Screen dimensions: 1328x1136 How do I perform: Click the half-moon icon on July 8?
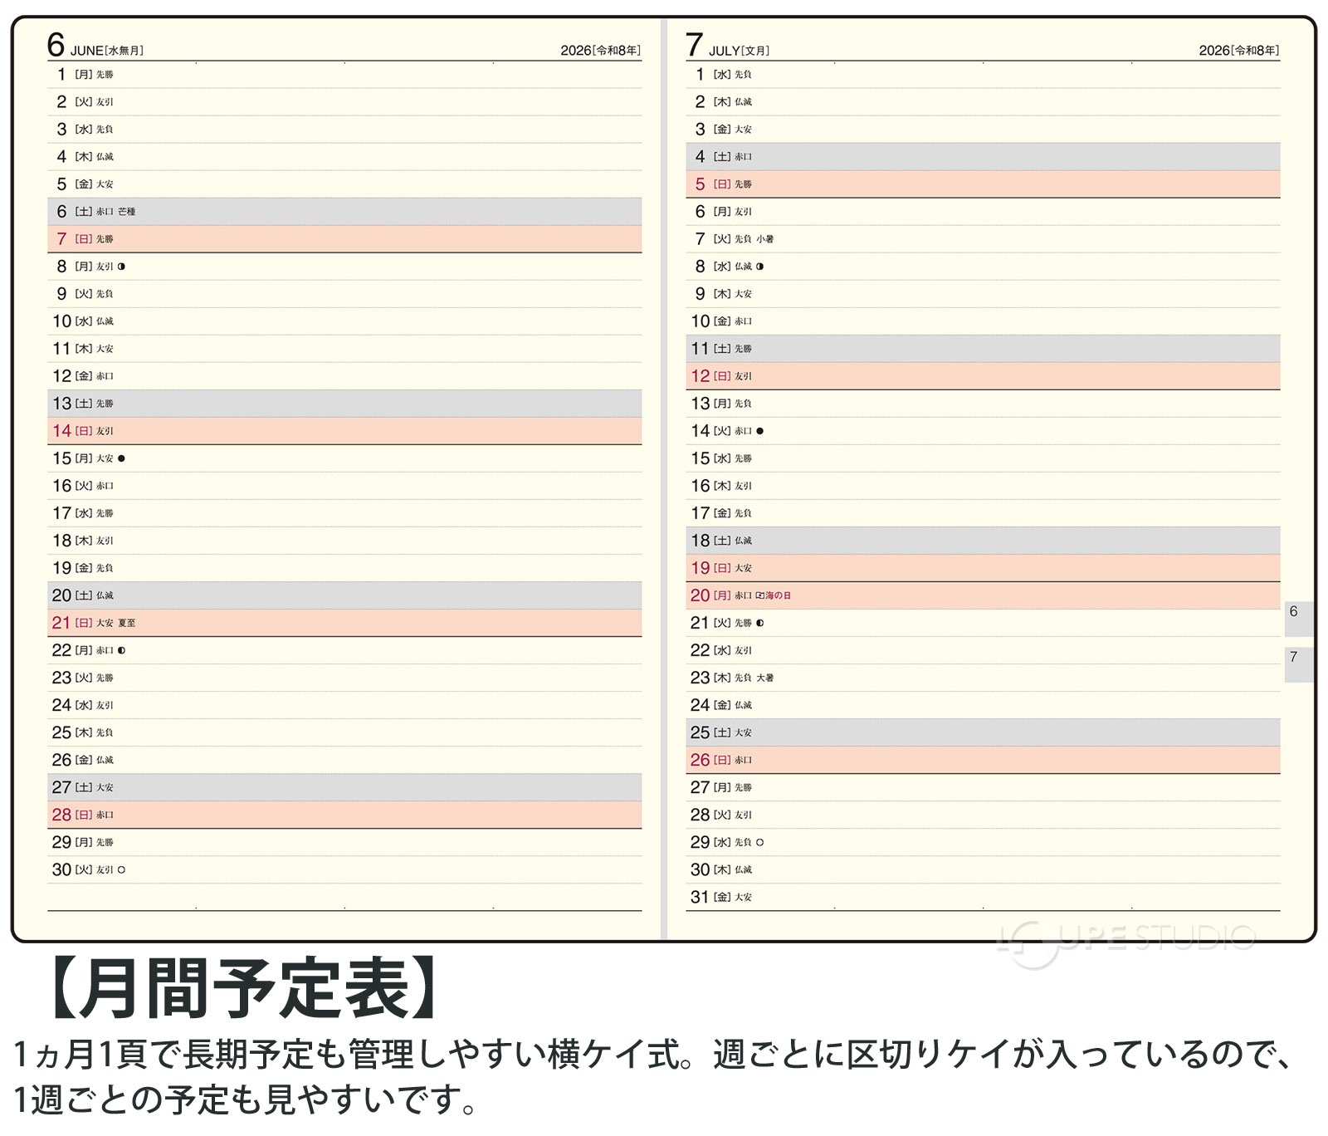point(759,267)
